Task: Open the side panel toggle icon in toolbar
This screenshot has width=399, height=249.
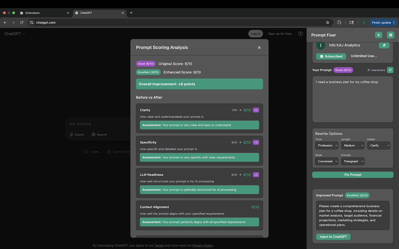Action: pyautogui.click(x=352, y=22)
